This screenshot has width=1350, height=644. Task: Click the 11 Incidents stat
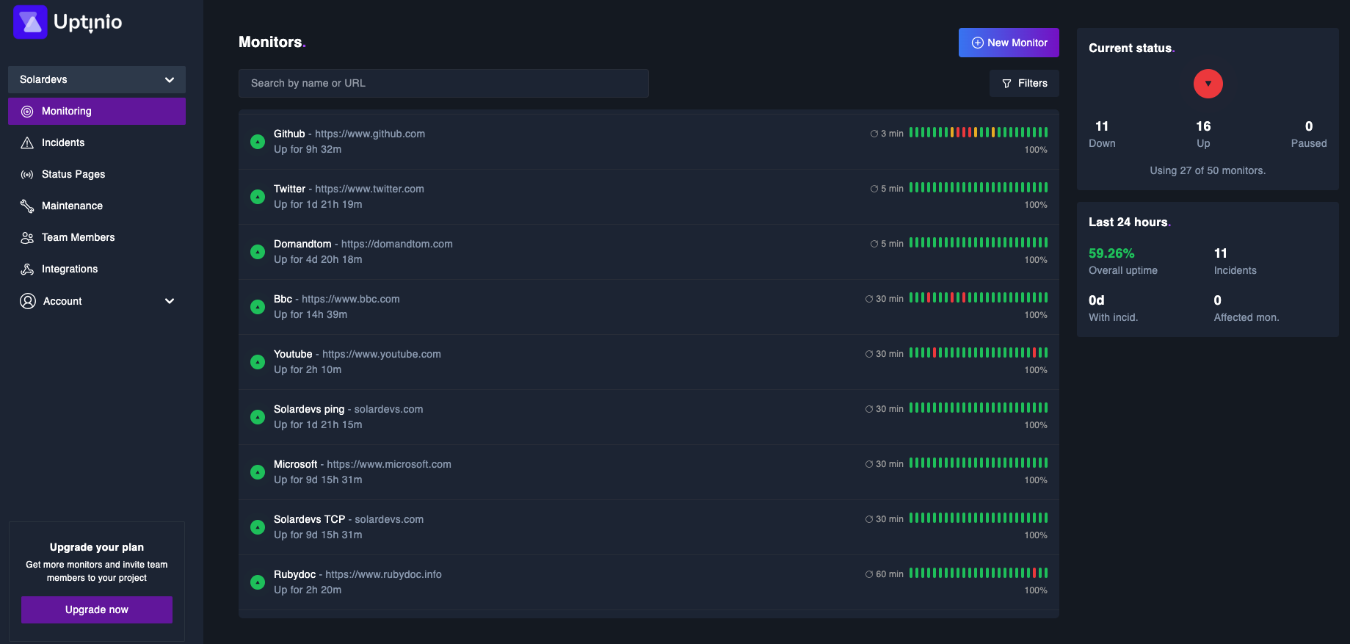pos(1235,261)
